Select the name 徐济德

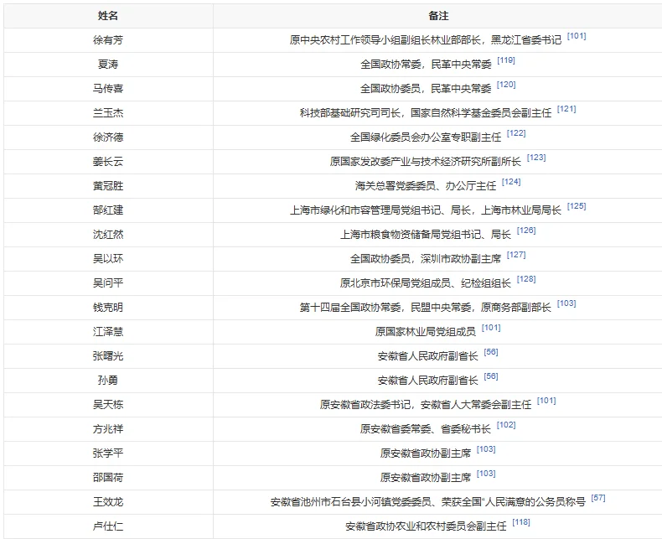coord(108,137)
